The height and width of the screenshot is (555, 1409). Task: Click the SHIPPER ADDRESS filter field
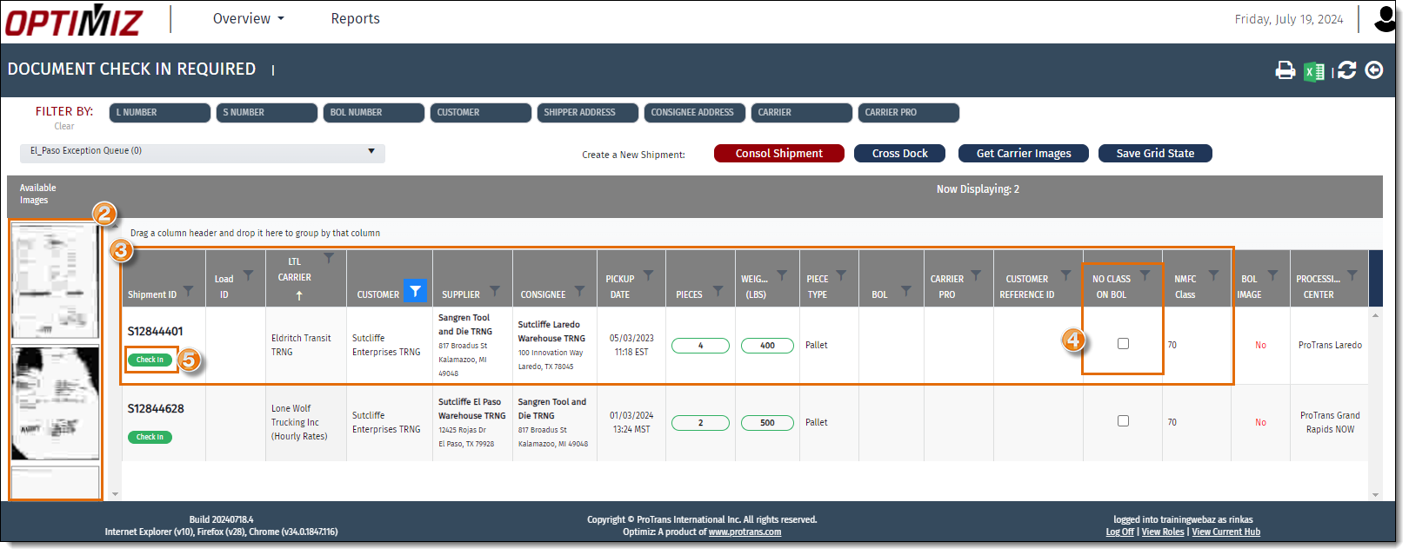point(588,113)
